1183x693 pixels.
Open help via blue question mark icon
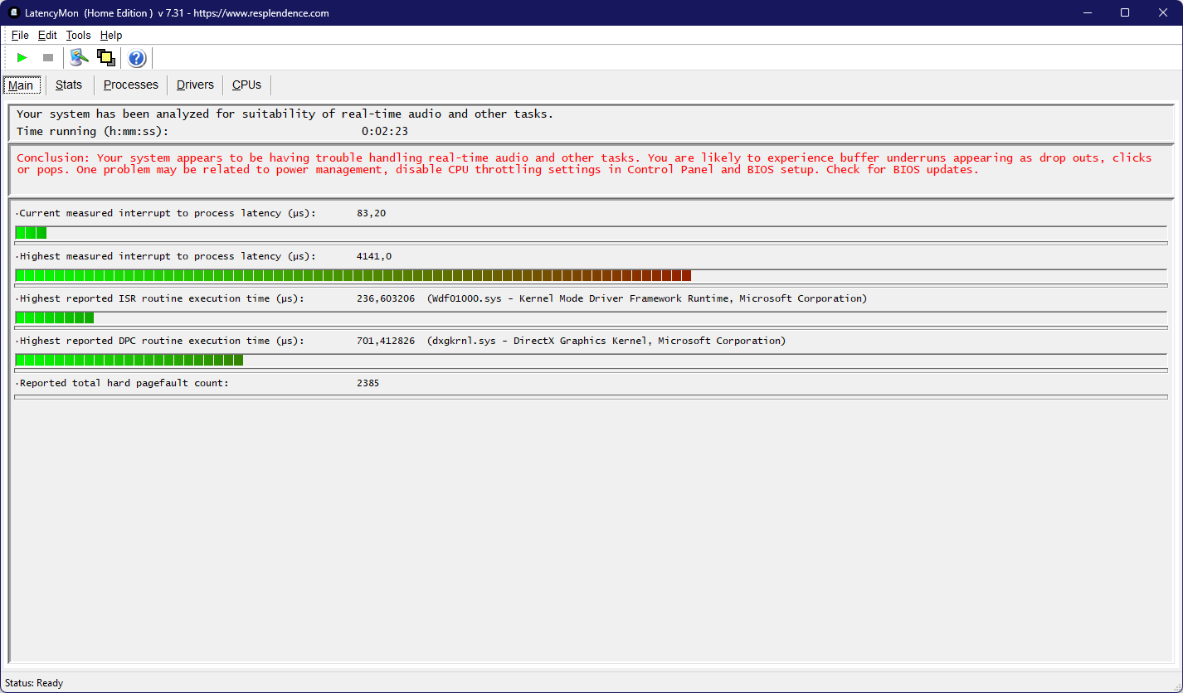137,58
